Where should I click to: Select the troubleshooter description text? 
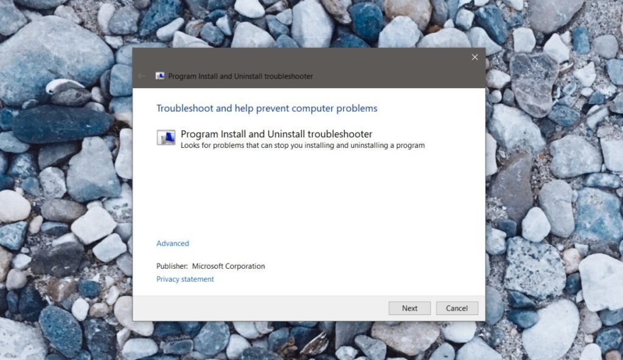point(302,145)
